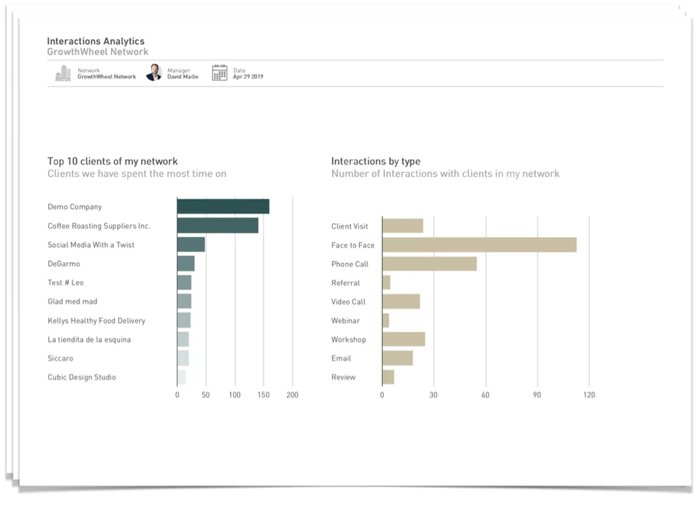Click the Phone Call bar in the chart
The height and width of the screenshot is (523, 698).
click(428, 264)
